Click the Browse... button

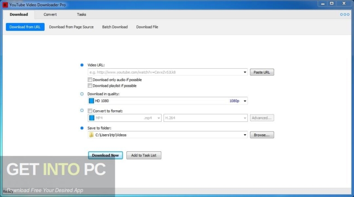262,135
